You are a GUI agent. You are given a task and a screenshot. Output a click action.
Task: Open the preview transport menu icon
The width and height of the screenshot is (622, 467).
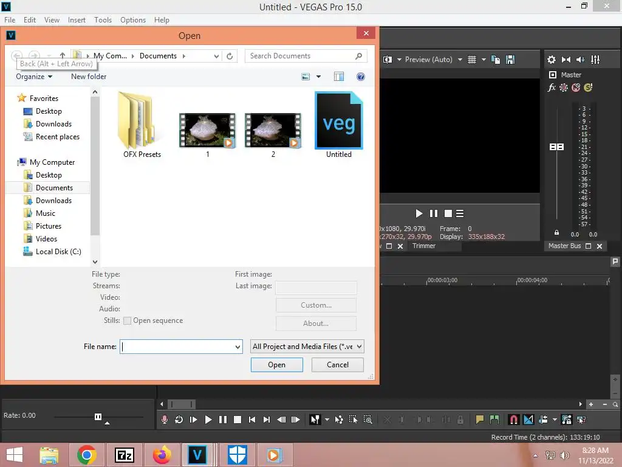pyautogui.click(x=460, y=213)
